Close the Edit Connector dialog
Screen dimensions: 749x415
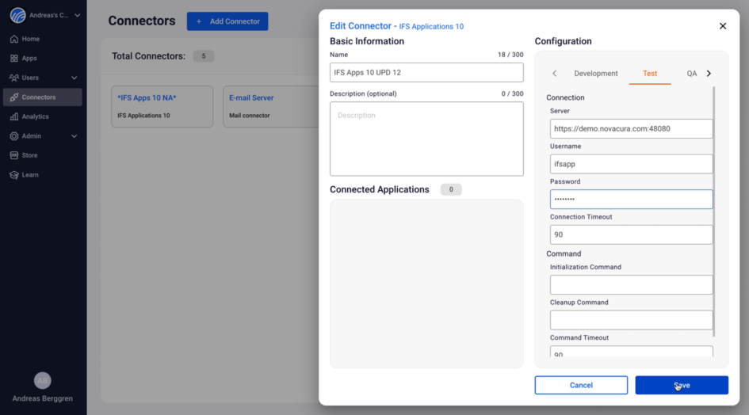723,26
